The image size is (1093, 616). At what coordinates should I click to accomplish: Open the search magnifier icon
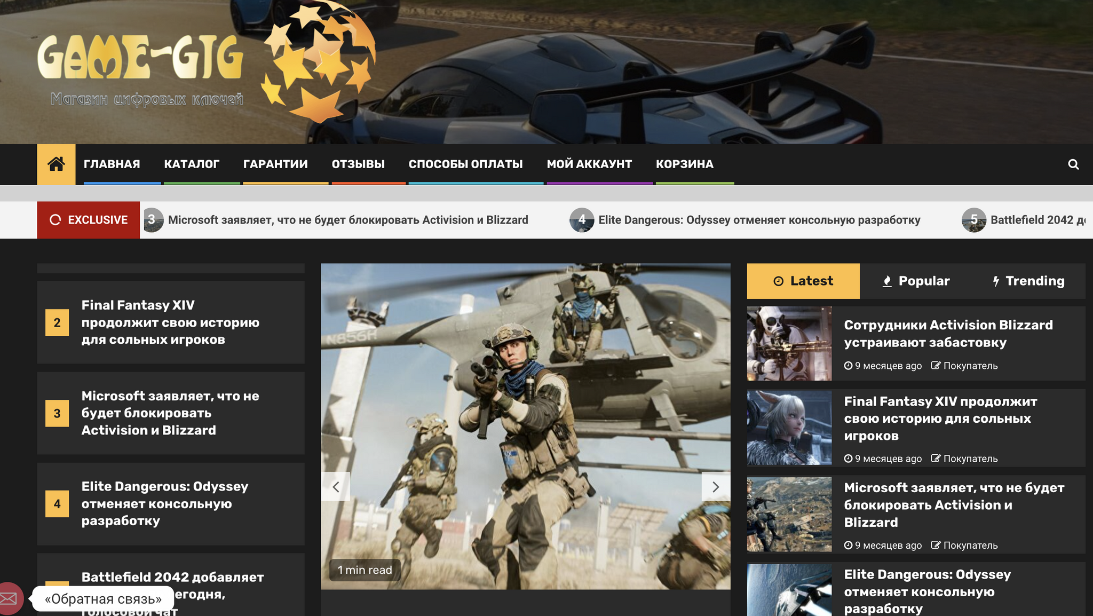pyautogui.click(x=1073, y=164)
